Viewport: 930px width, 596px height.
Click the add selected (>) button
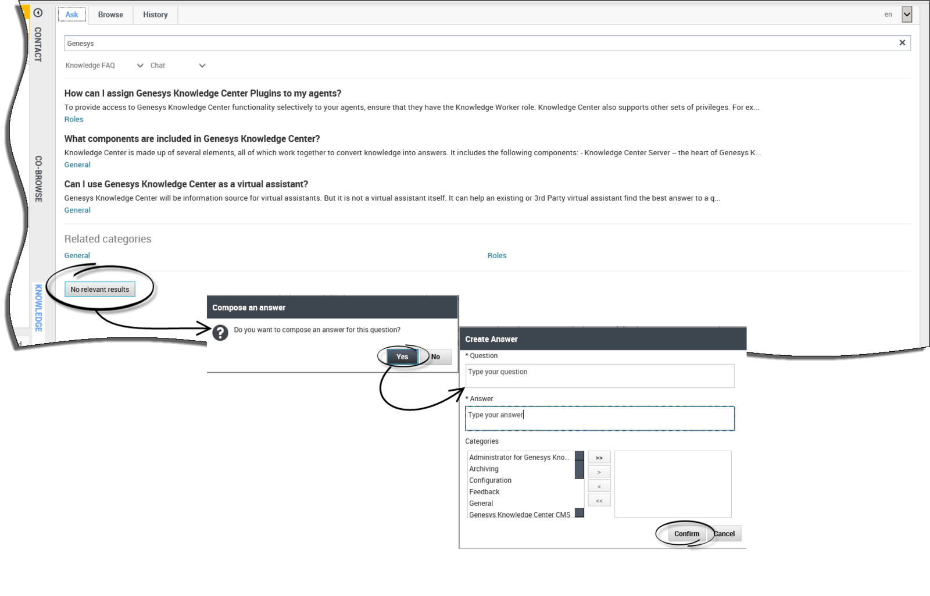(x=599, y=472)
